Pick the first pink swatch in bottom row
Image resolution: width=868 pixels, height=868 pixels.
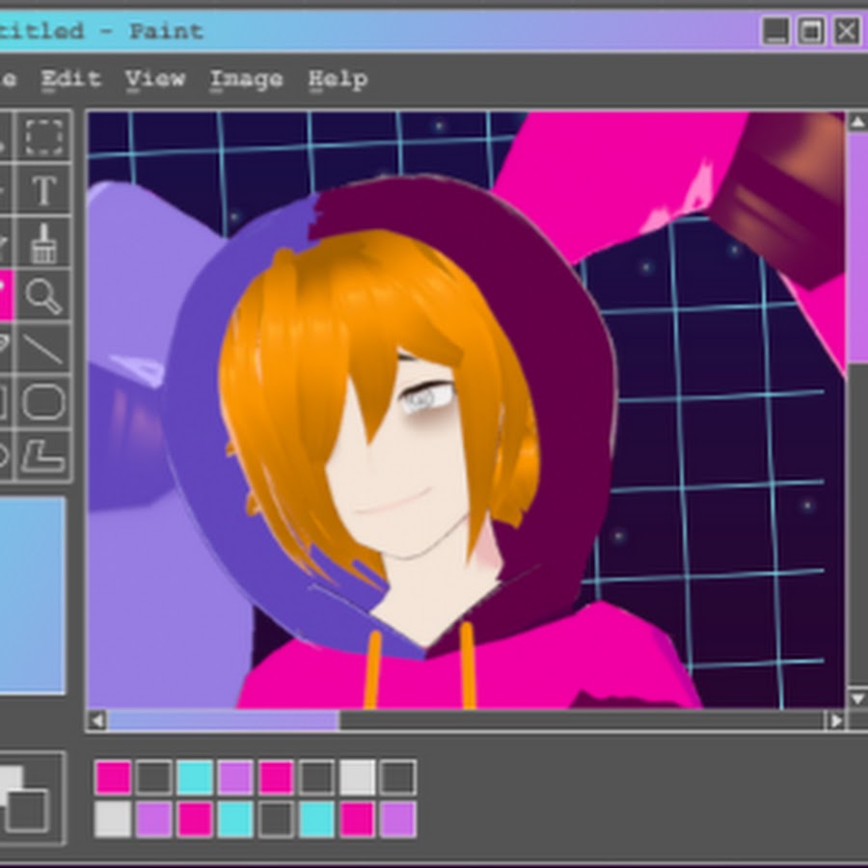pos(195,819)
